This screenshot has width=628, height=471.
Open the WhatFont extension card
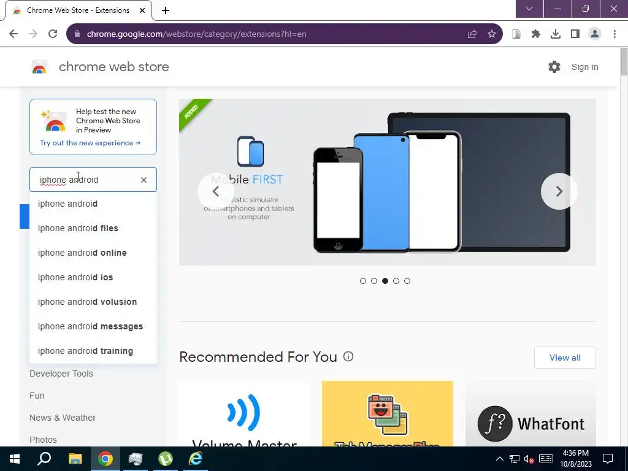(x=530, y=414)
